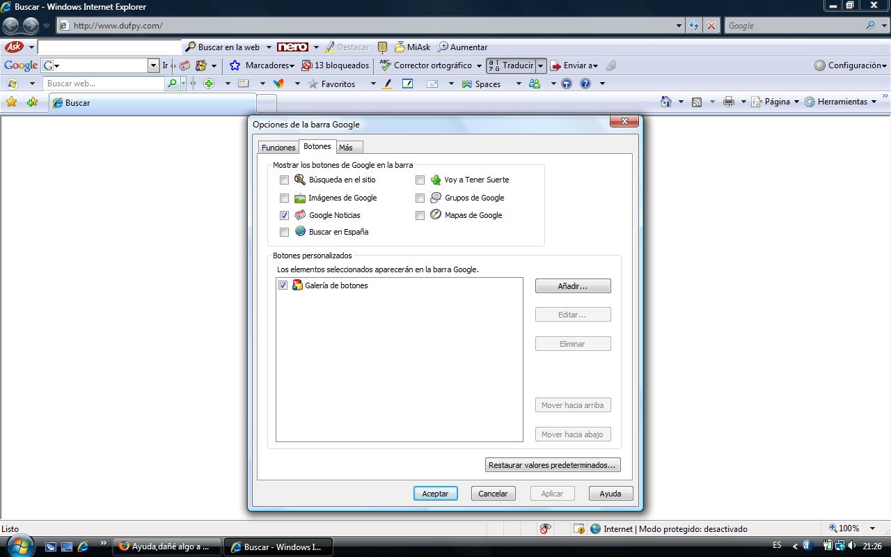Click the Ask toolbar logo icon
Image resolution: width=891 pixels, height=557 pixels.
tap(14, 47)
